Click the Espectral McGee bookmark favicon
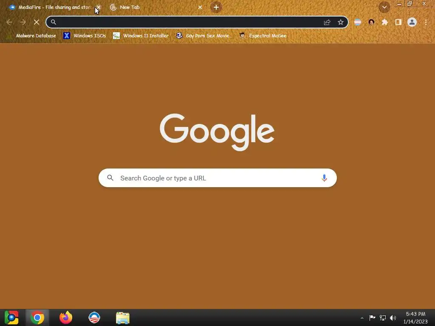 tap(242, 35)
